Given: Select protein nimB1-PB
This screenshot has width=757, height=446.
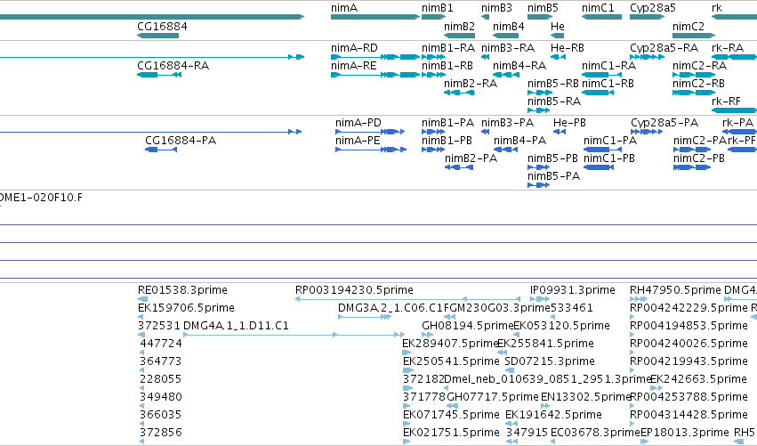Looking at the screenshot, I should [x=433, y=150].
